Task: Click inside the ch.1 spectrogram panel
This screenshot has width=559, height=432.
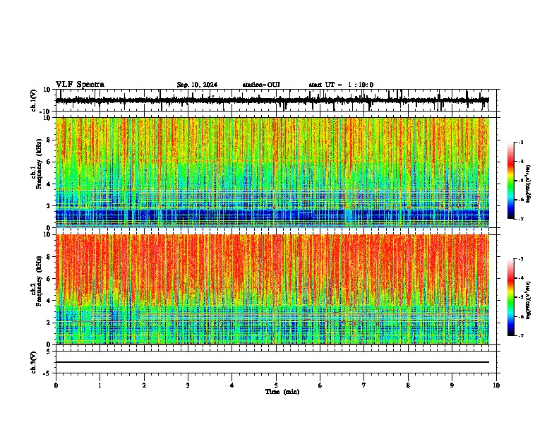Action: coord(272,172)
